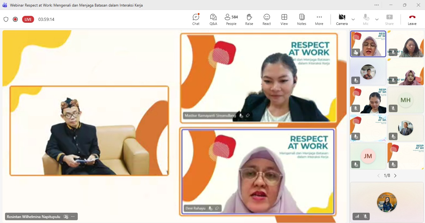The image size is (425, 223).
Task: Advance to the next participant page
Action: coord(395,176)
